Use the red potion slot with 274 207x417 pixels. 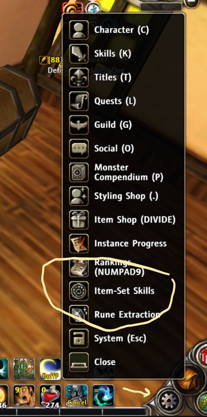(x=50, y=395)
